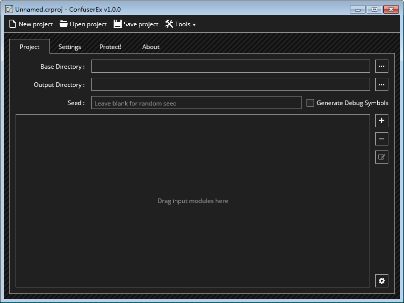Click the Seed input field
The width and height of the screenshot is (404, 303).
click(x=196, y=103)
